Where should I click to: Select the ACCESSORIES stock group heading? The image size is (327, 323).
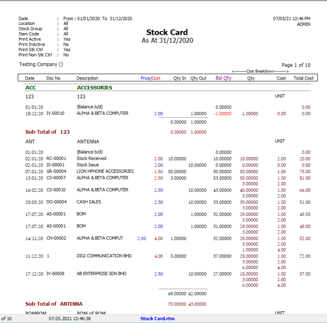pyautogui.click(x=94, y=88)
